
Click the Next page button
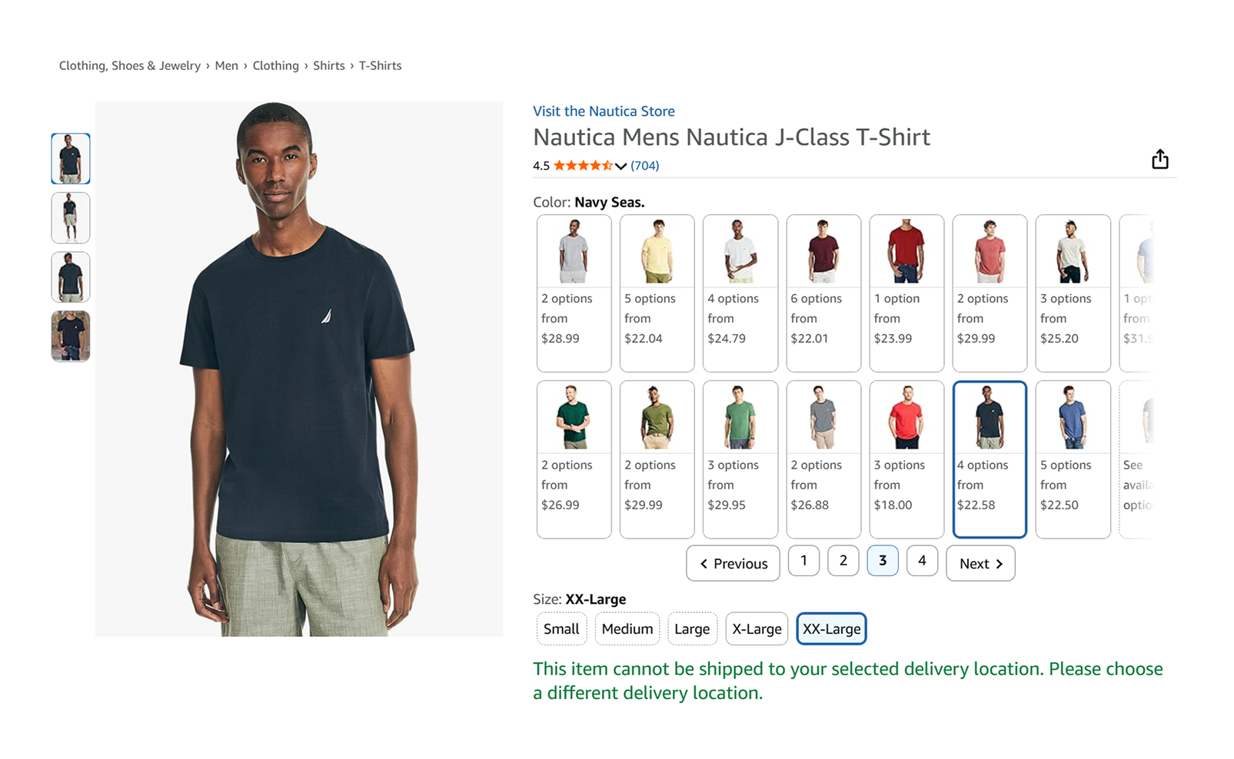coord(980,563)
